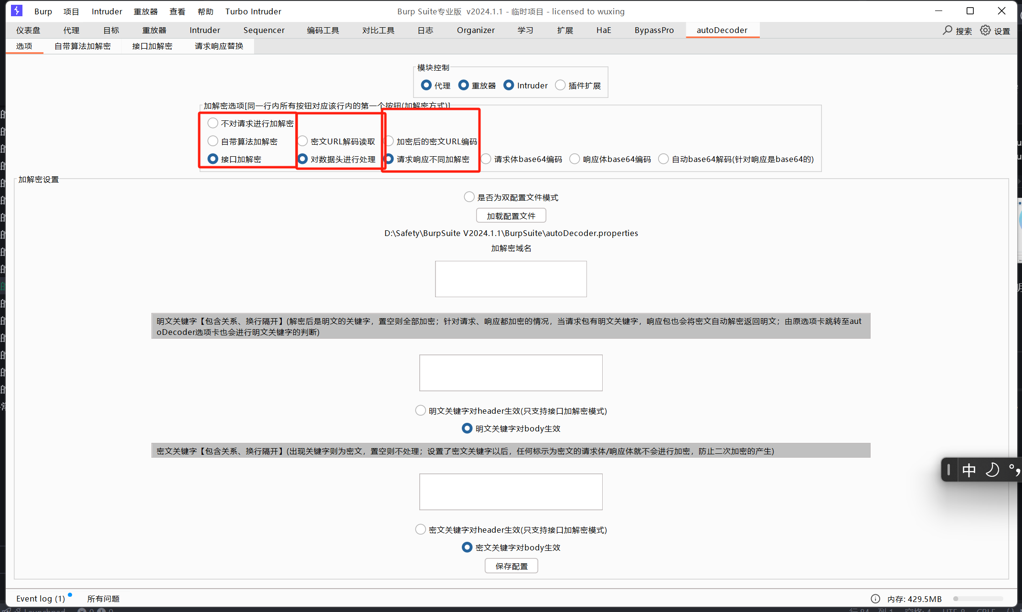Enable 请求体base64编码 option
Image resolution: width=1022 pixels, height=612 pixels.
tap(486, 159)
